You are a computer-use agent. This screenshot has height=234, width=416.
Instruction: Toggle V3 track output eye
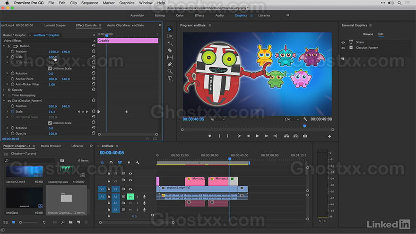pos(130,173)
